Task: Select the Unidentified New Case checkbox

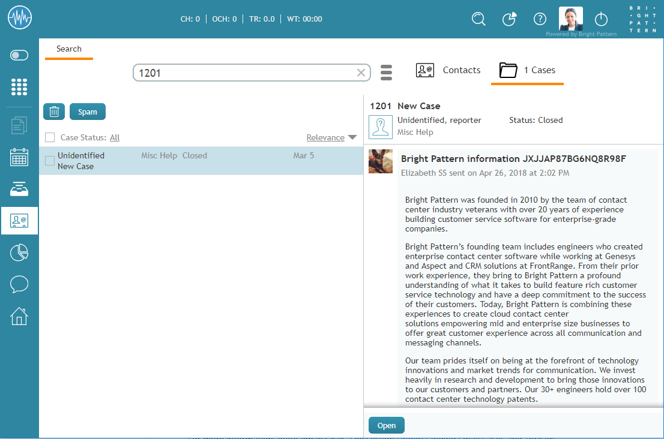Action: [50, 161]
